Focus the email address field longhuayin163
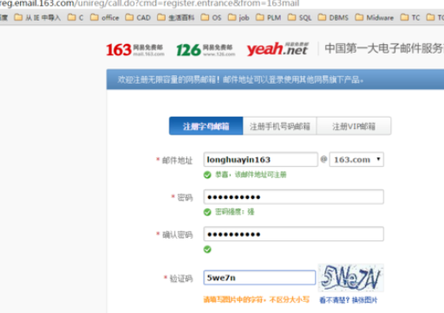Screen dimensions: 444x313 (260, 159)
